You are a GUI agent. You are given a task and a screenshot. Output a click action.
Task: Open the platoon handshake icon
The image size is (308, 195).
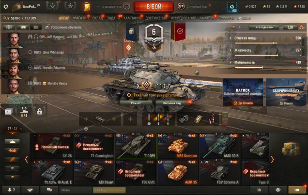coord(30,190)
